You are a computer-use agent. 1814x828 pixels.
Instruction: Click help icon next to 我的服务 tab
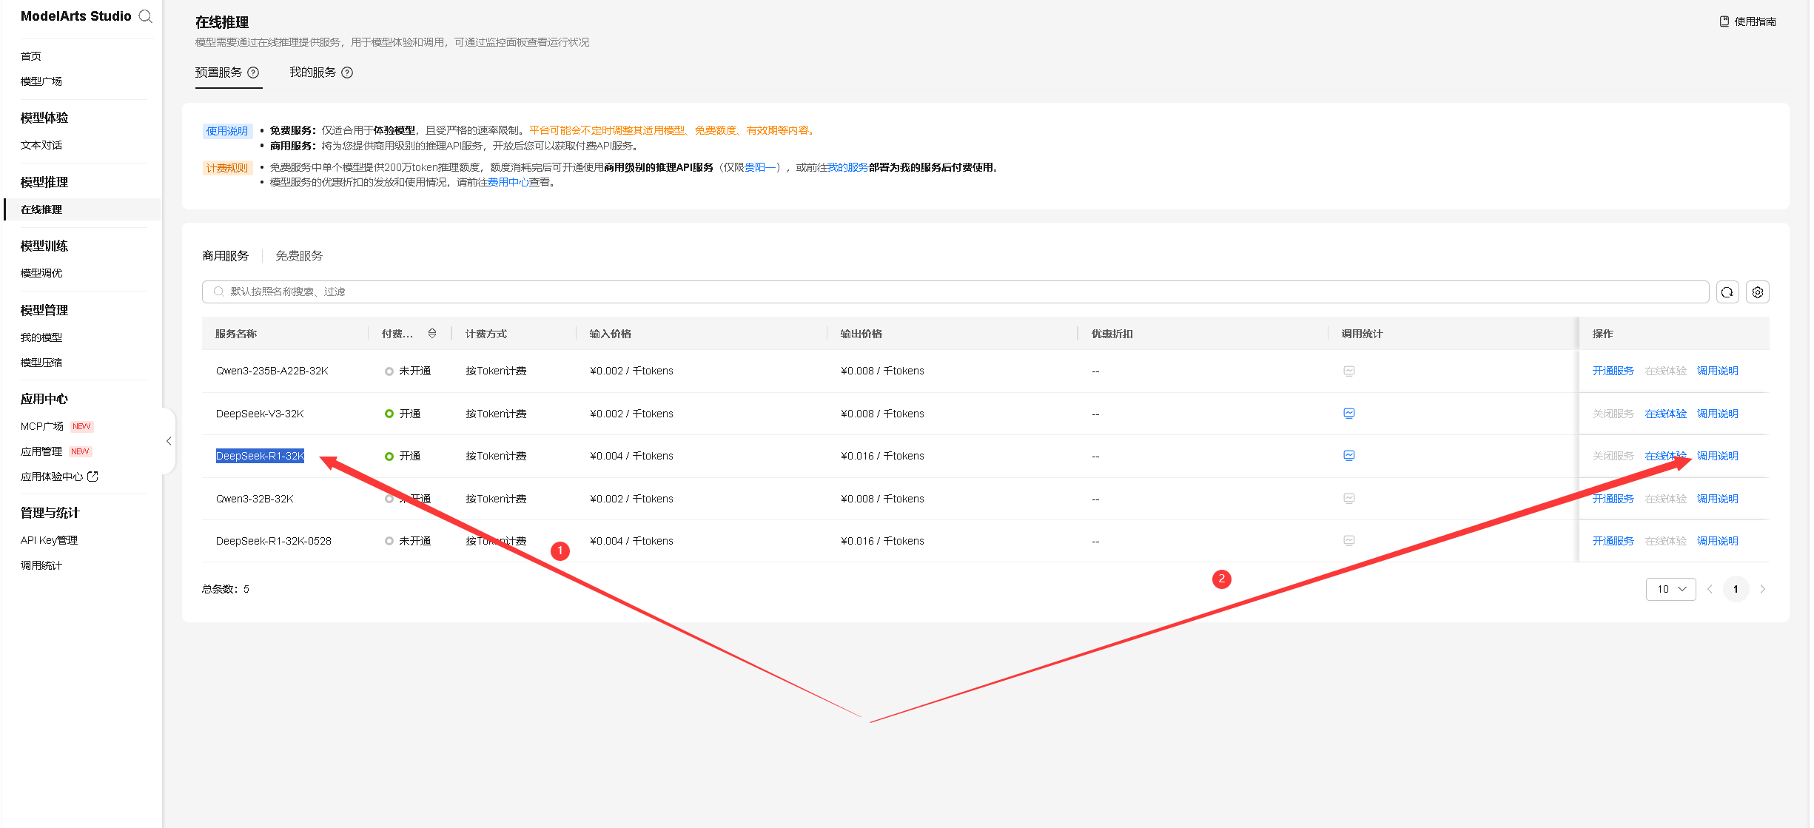pos(347,73)
